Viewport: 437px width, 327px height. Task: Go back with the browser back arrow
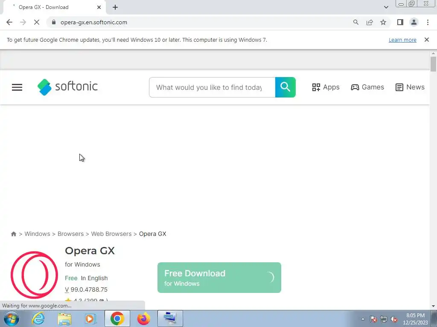tap(9, 22)
